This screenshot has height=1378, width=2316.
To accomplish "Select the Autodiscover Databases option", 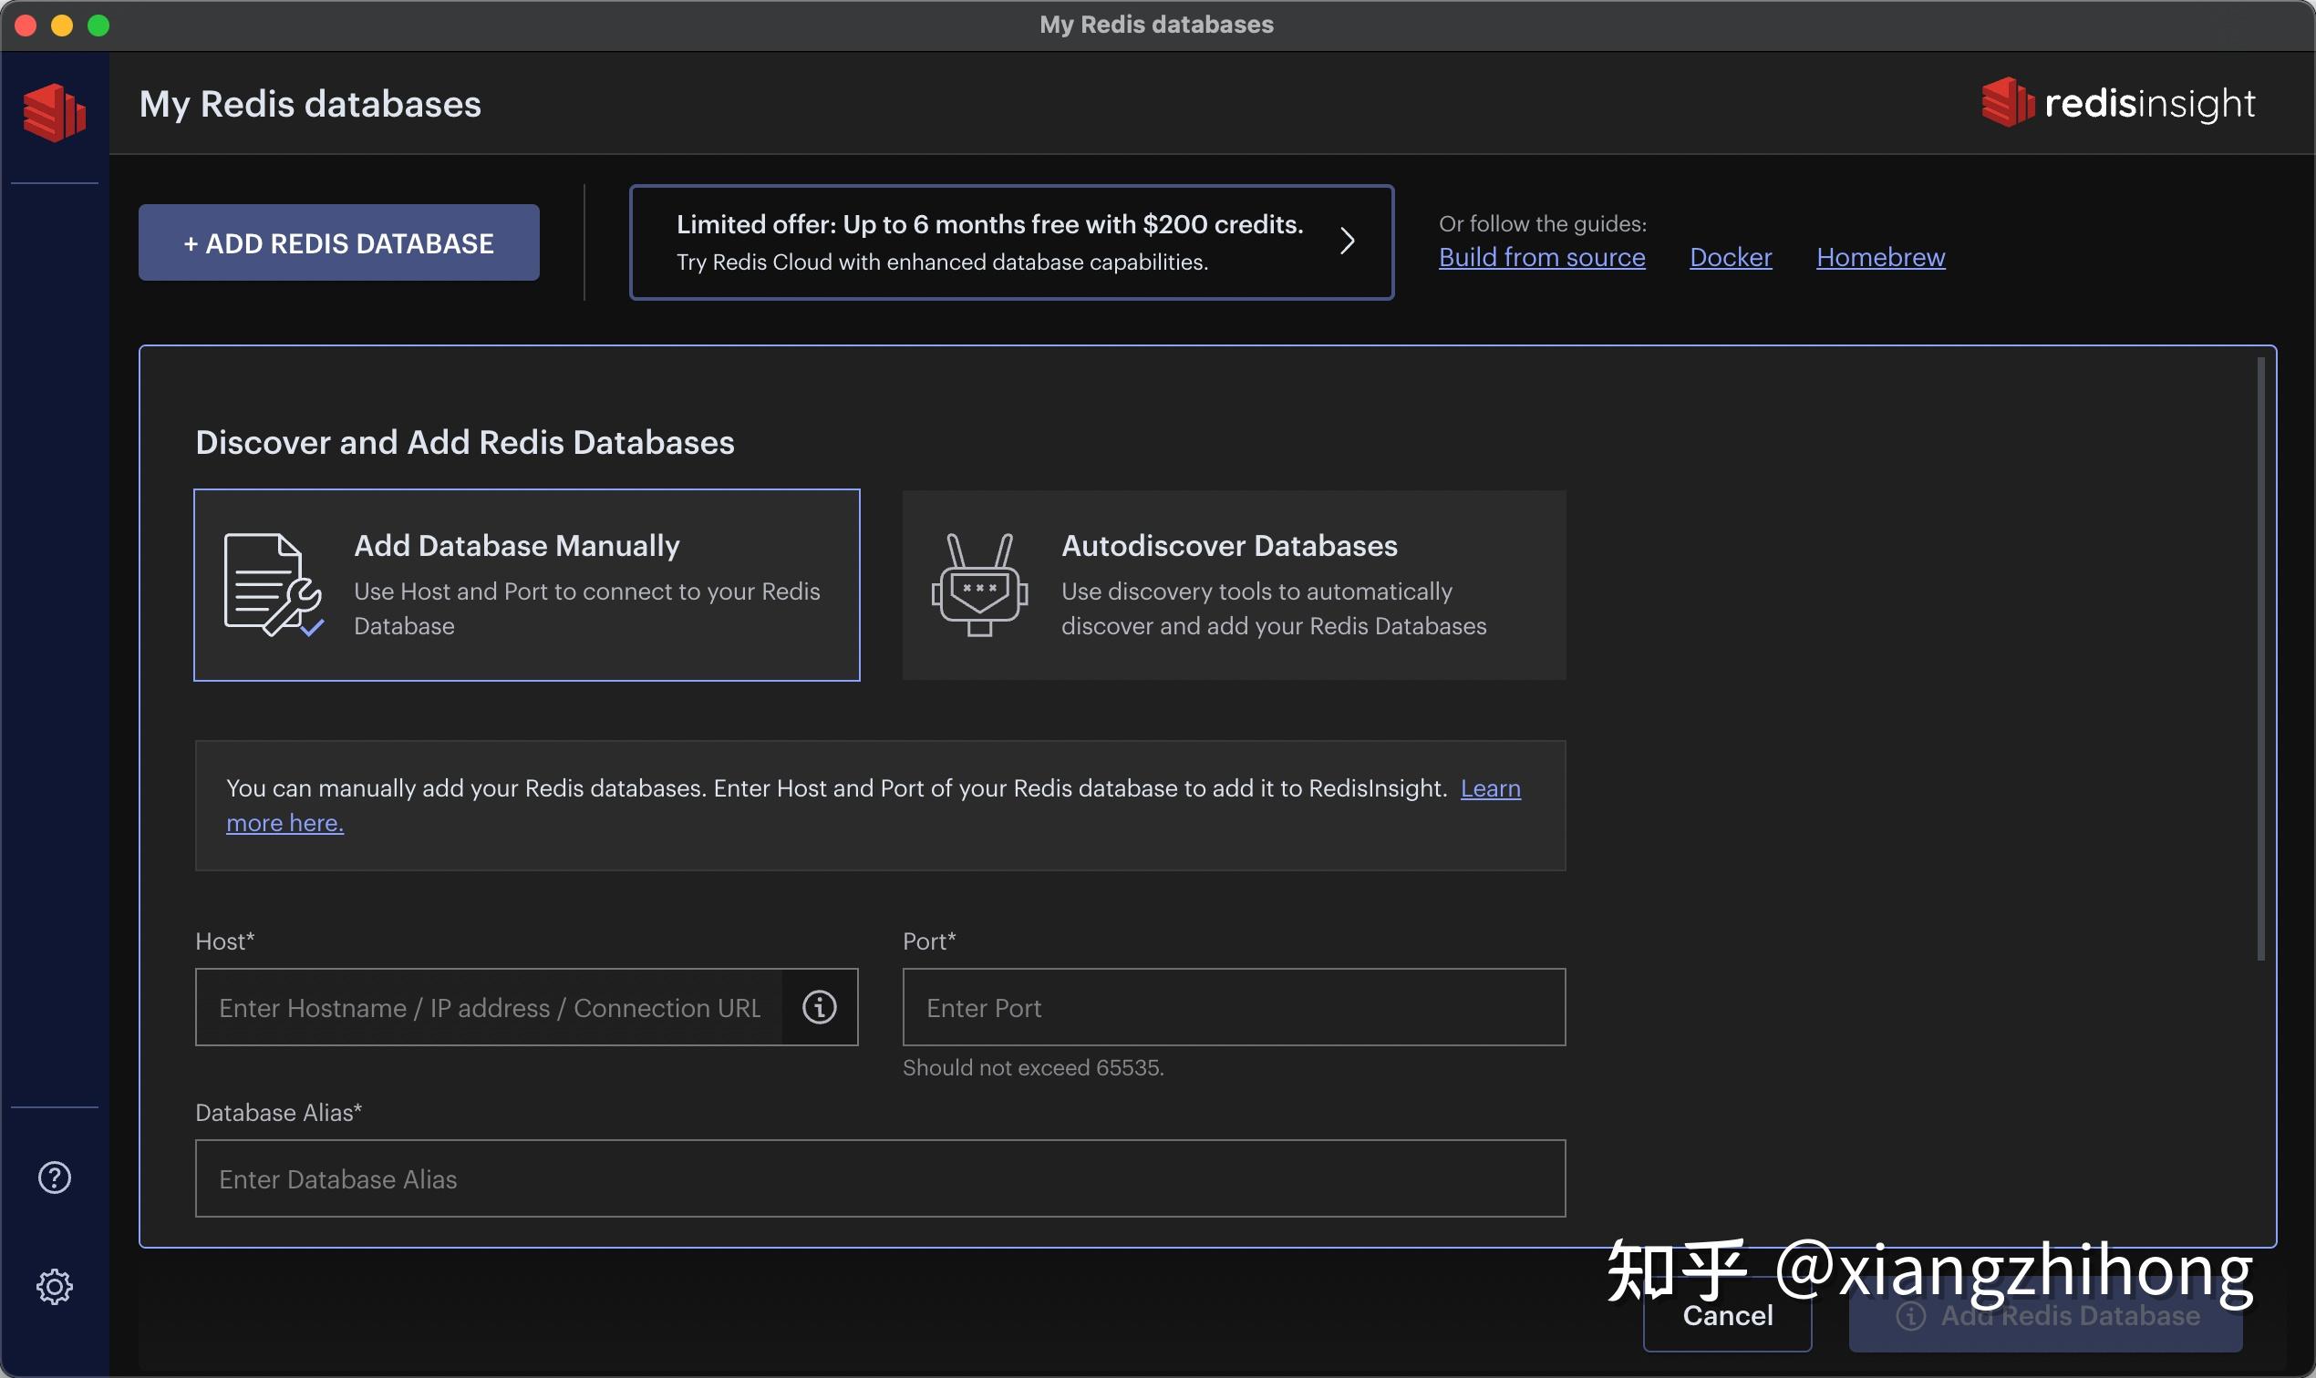I will pos(1232,585).
